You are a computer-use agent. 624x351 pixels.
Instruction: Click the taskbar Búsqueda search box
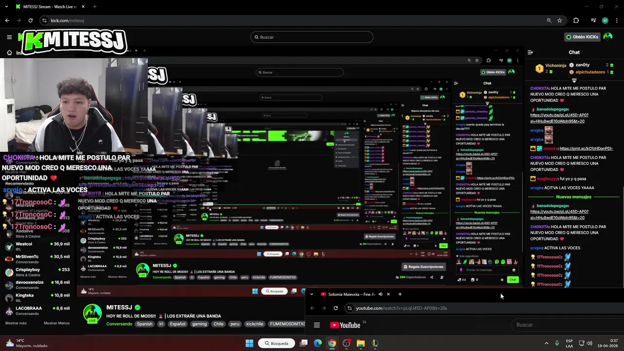(x=276, y=343)
